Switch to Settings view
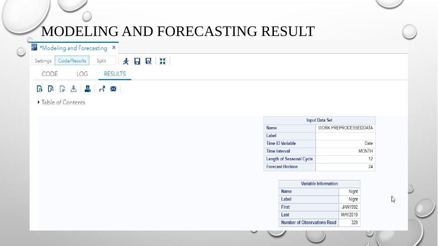The width and height of the screenshot is (438, 246). (43, 61)
